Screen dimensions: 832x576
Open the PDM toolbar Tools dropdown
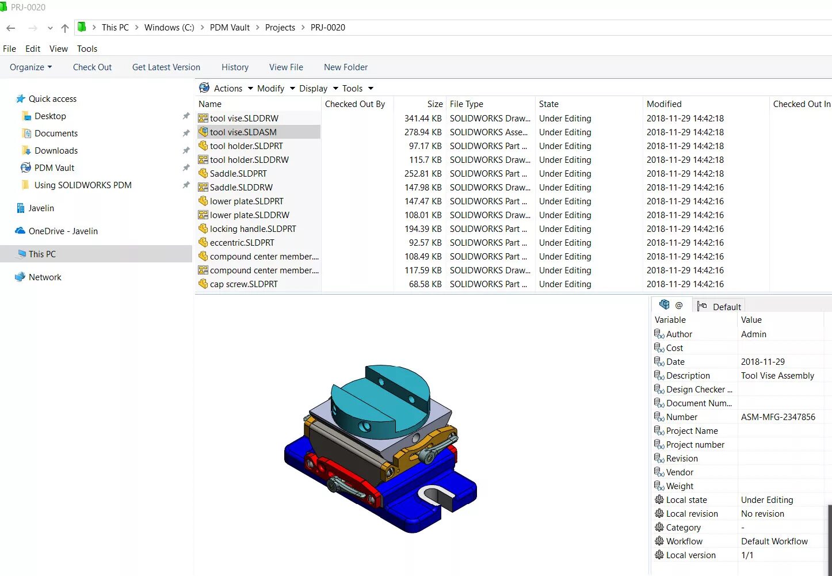(358, 88)
